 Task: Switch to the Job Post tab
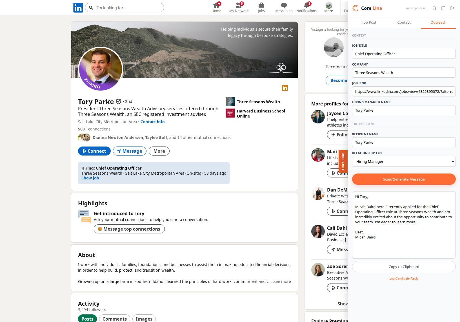coord(369,22)
